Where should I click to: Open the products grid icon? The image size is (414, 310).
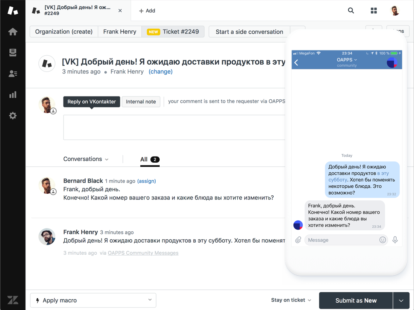point(374,11)
